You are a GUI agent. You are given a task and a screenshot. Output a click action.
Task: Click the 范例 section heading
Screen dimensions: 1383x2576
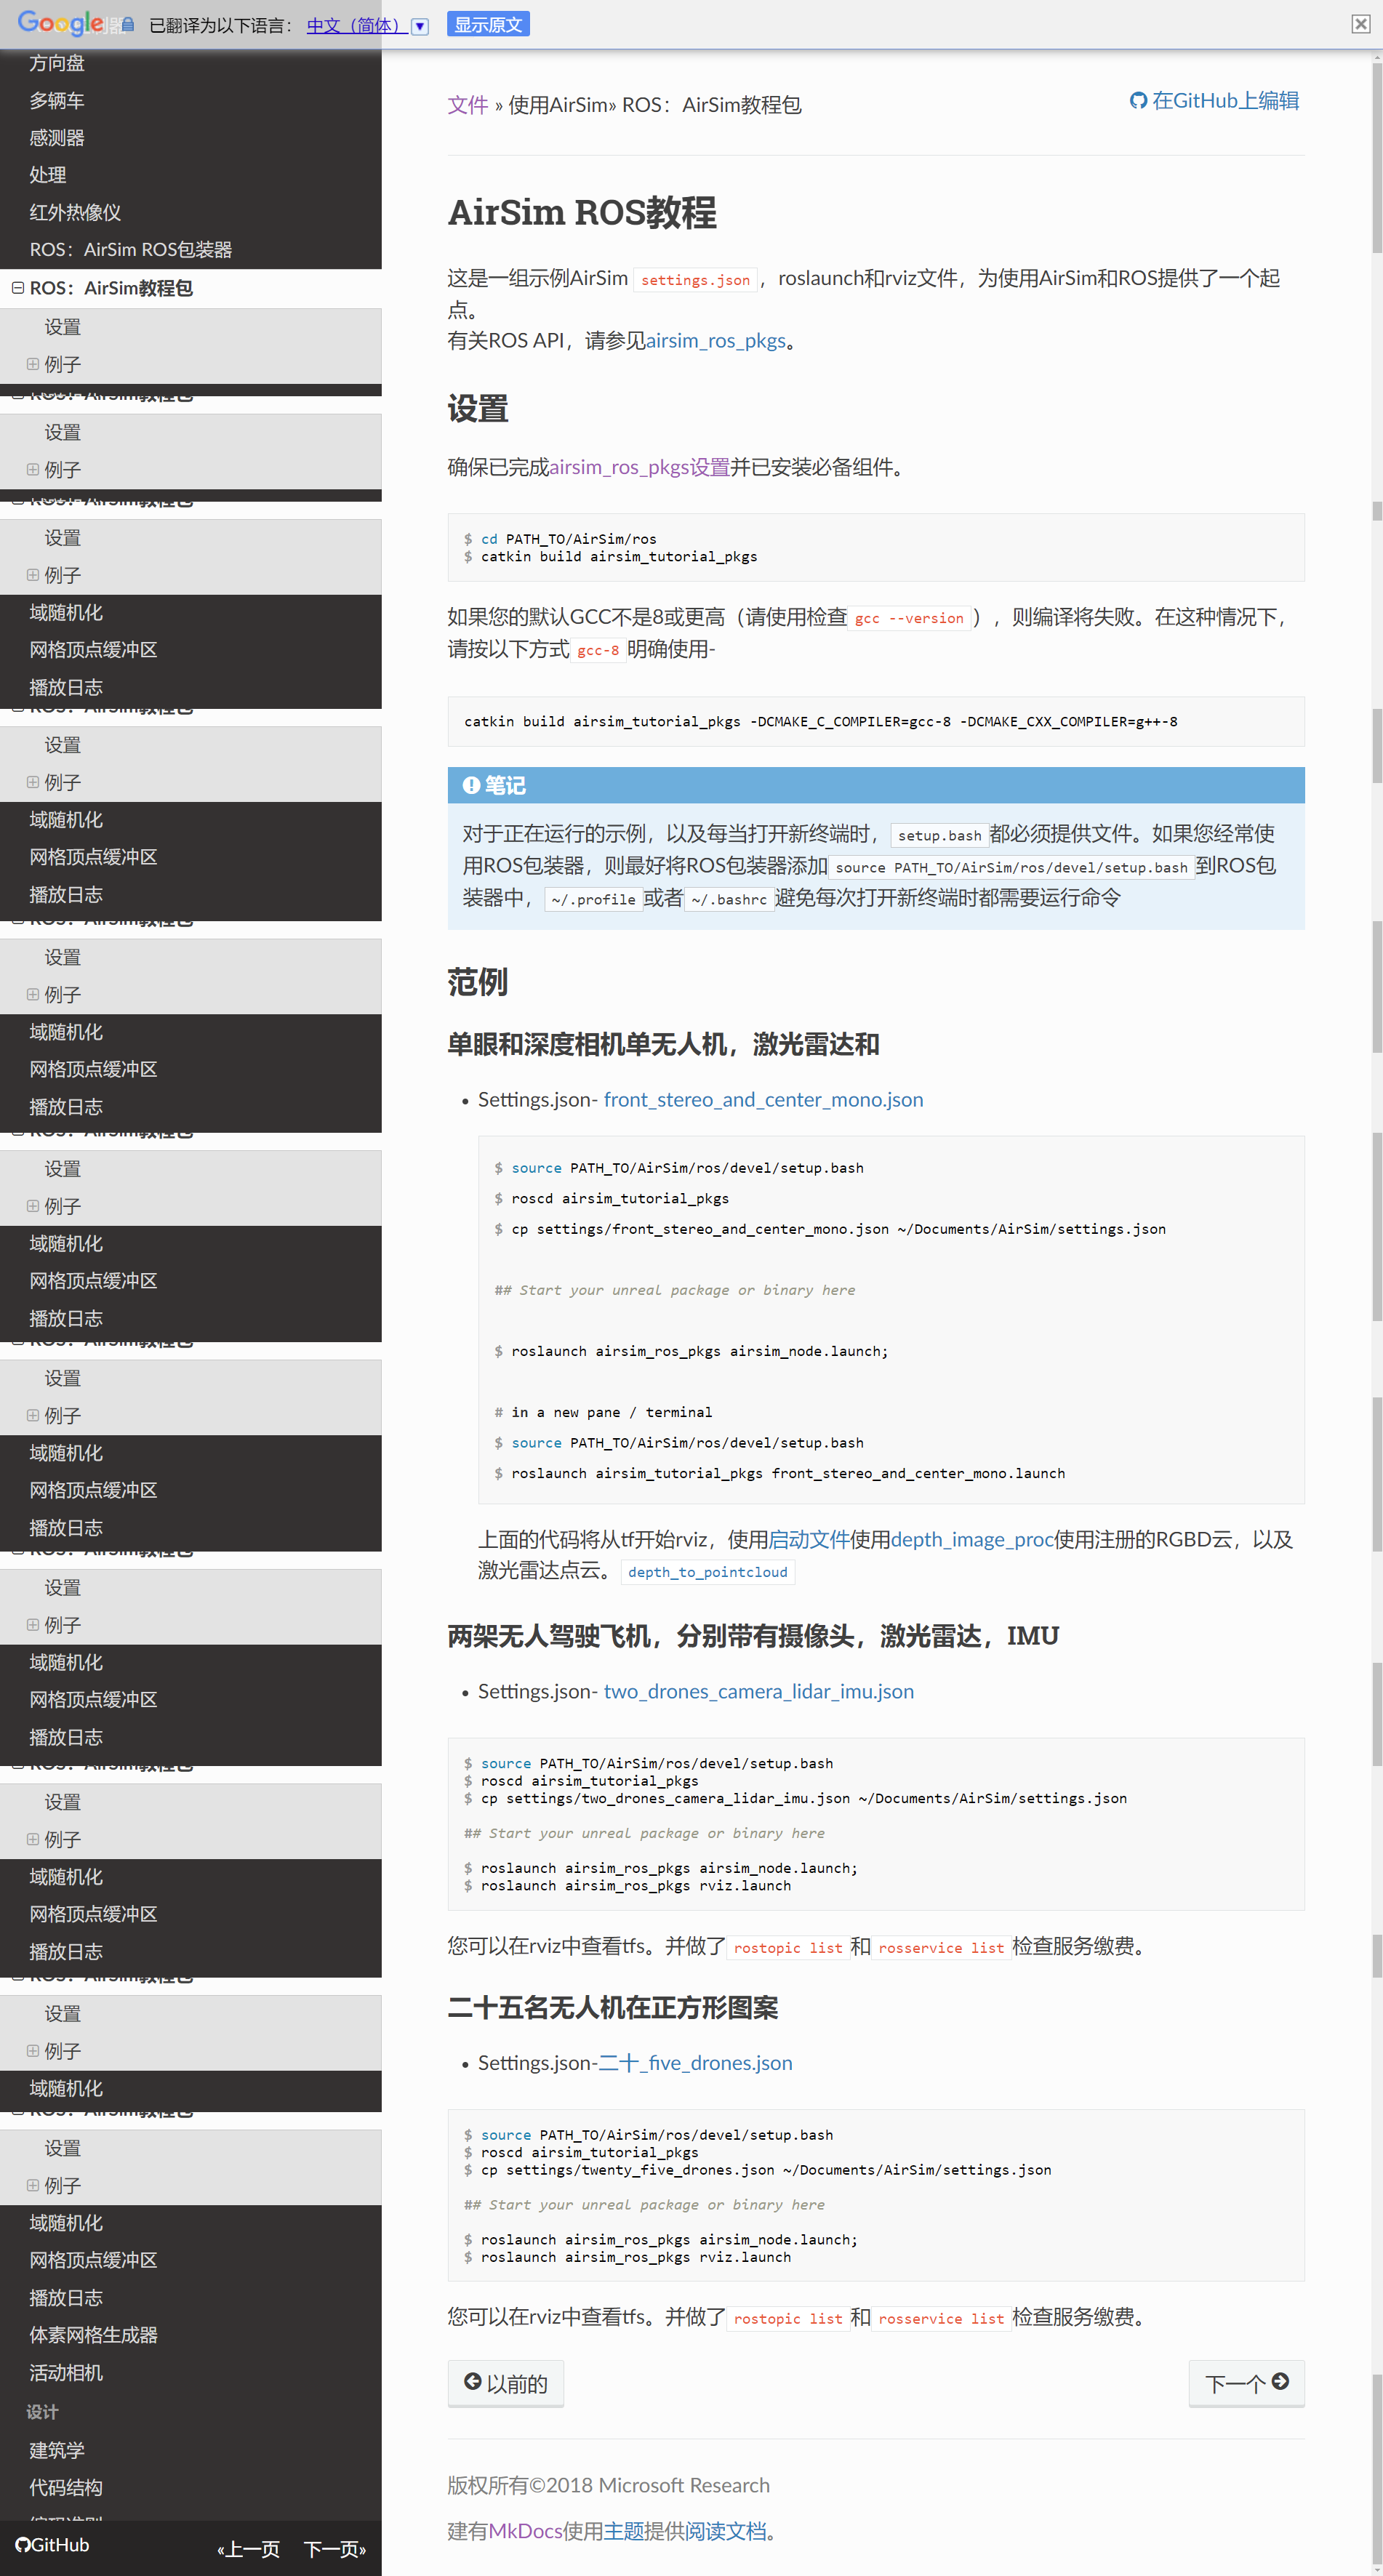[477, 983]
